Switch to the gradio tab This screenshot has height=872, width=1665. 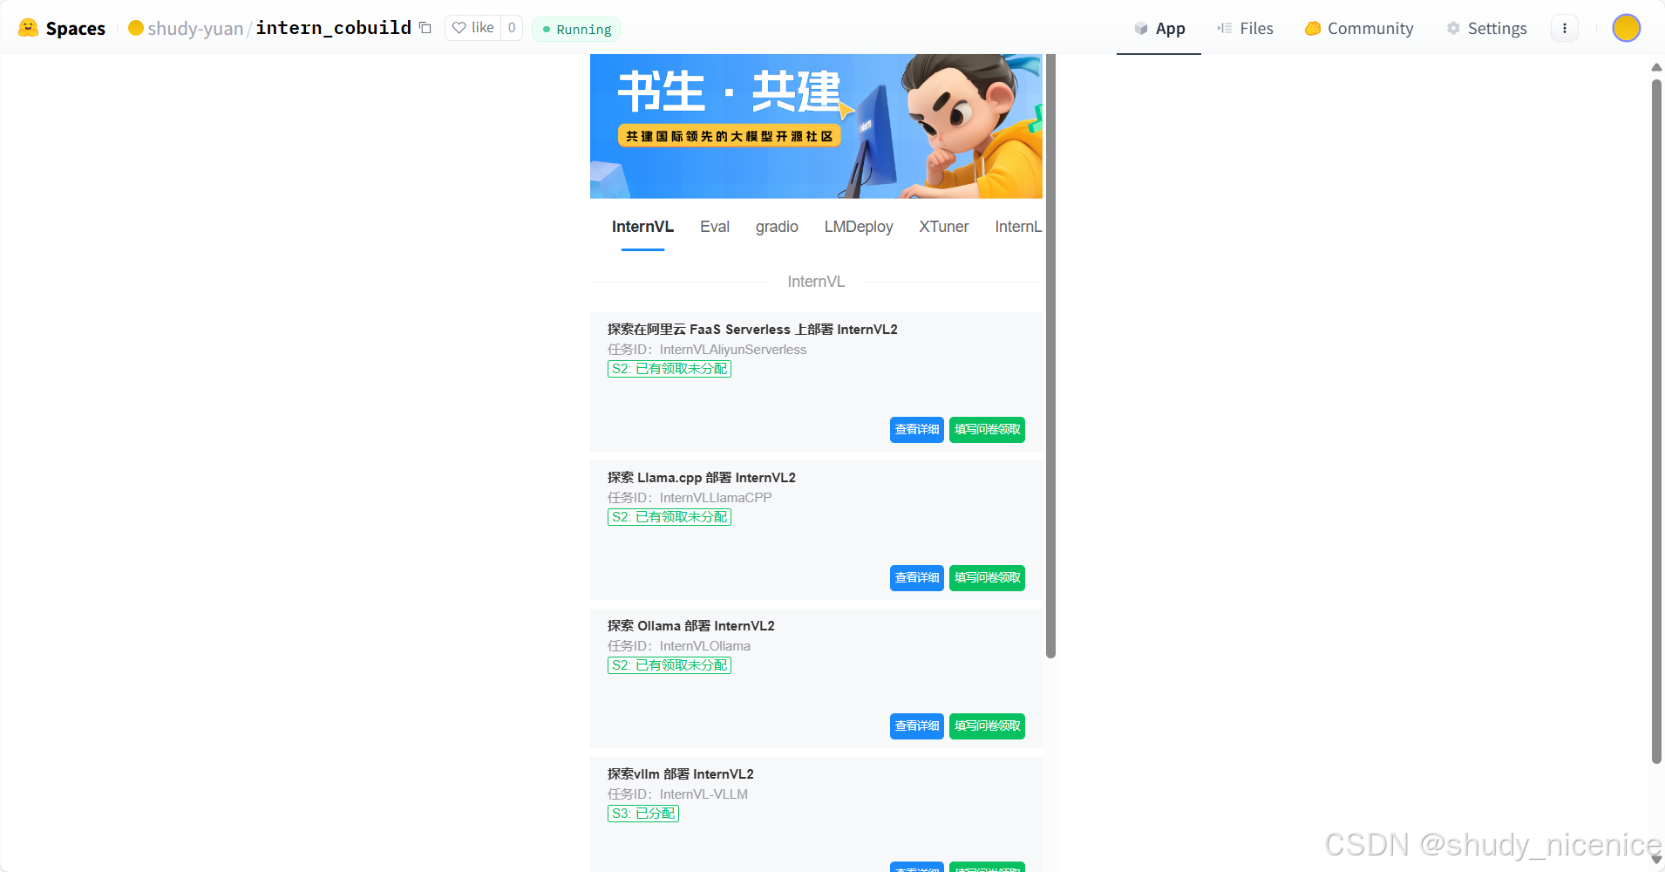click(x=777, y=227)
